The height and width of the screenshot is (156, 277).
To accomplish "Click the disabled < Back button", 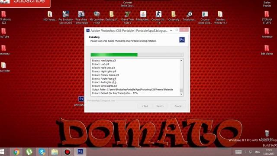I will [145, 106].
